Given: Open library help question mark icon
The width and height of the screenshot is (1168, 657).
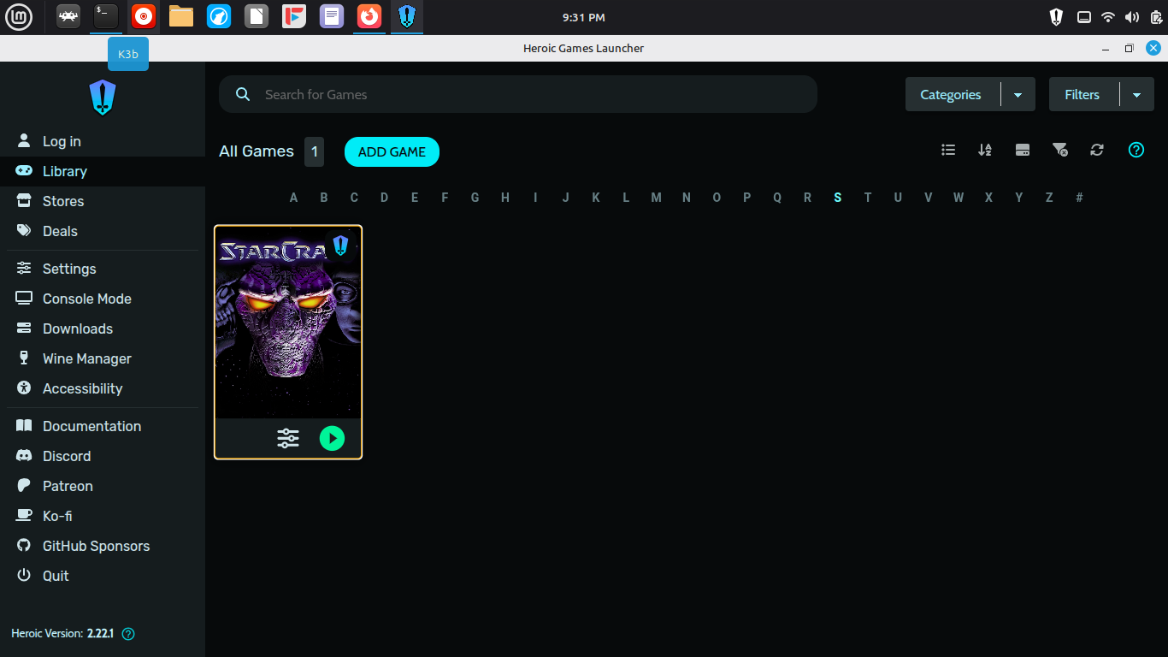Looking at the screenshot, I should click(1136, 150).
